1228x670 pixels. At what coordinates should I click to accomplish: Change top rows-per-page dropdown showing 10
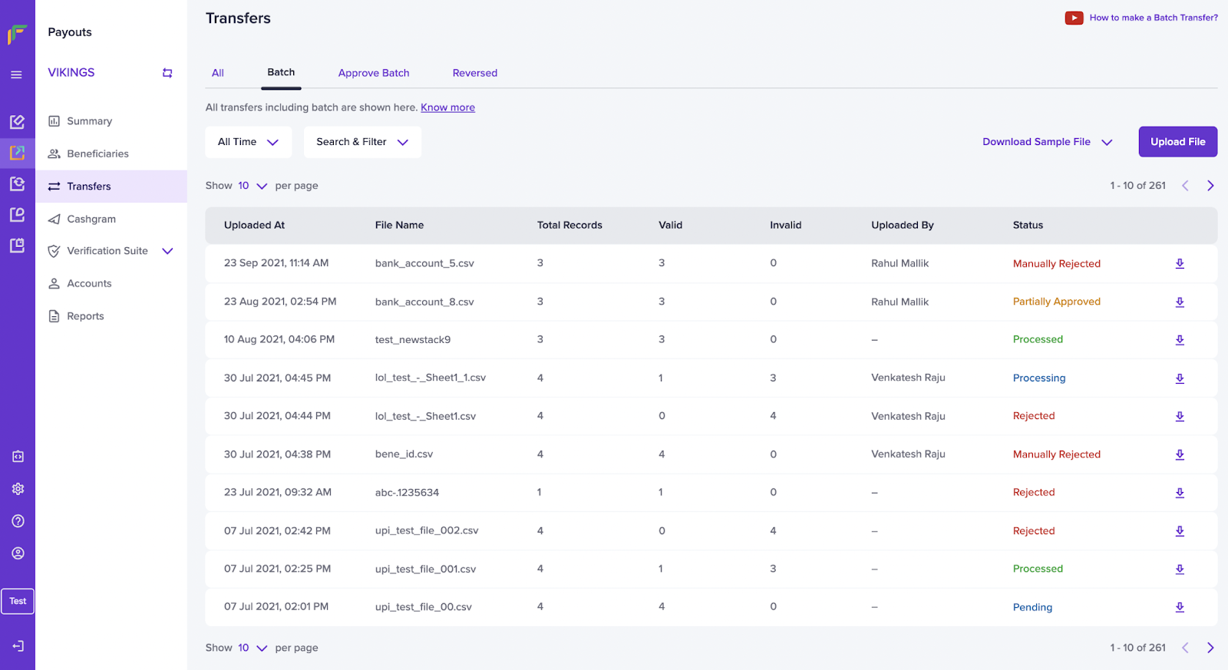253,186
